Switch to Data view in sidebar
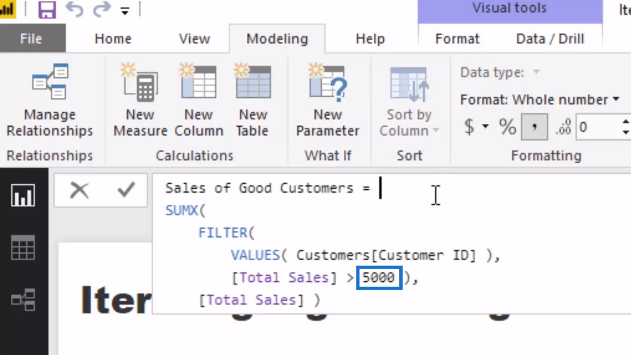 (23, 248)
